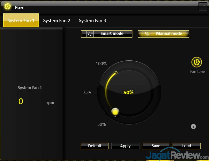Click the Smart mode graph icon
Viewport: 209px width, 161px height.
tap(90, 34)
